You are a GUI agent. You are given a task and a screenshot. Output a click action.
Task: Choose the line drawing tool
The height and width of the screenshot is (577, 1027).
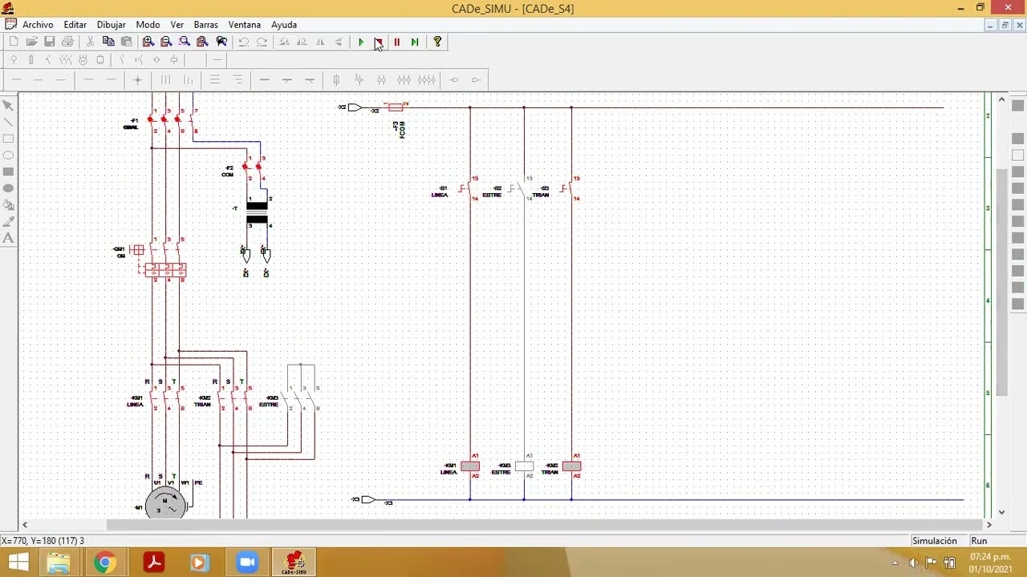click(x=9, y=122)
